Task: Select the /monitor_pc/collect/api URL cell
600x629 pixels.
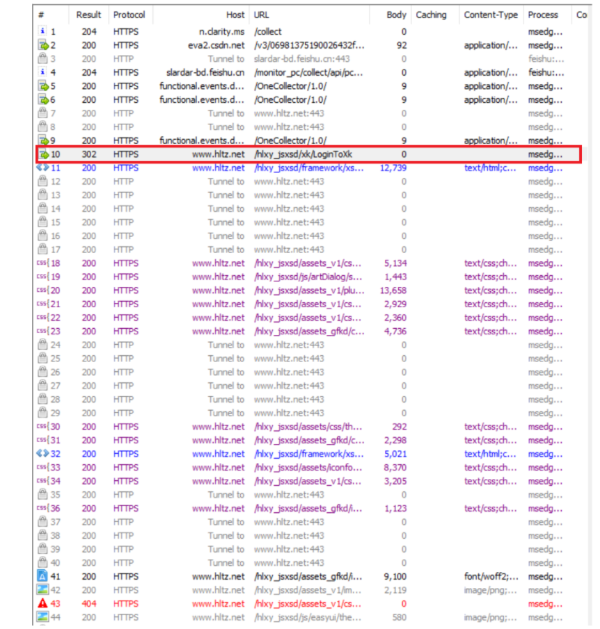Action: tap(308, 72)
